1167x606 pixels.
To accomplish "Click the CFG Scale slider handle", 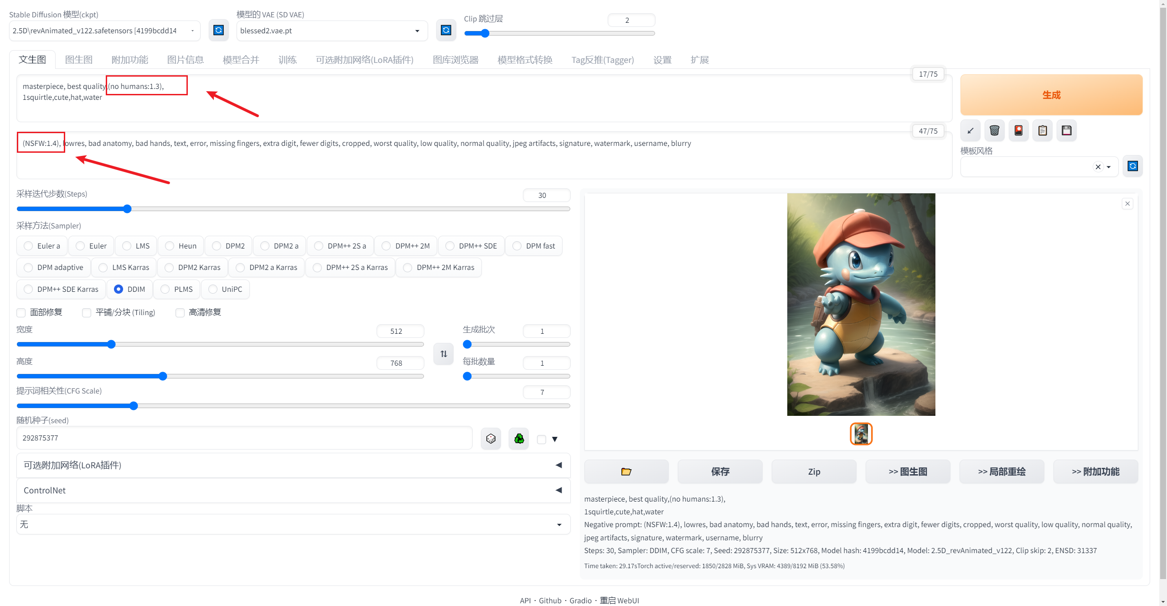I will tap(134, 406).
